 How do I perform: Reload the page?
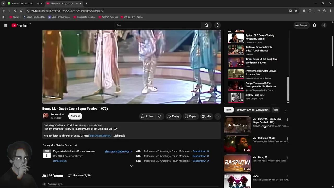click(x=15, y=11)
